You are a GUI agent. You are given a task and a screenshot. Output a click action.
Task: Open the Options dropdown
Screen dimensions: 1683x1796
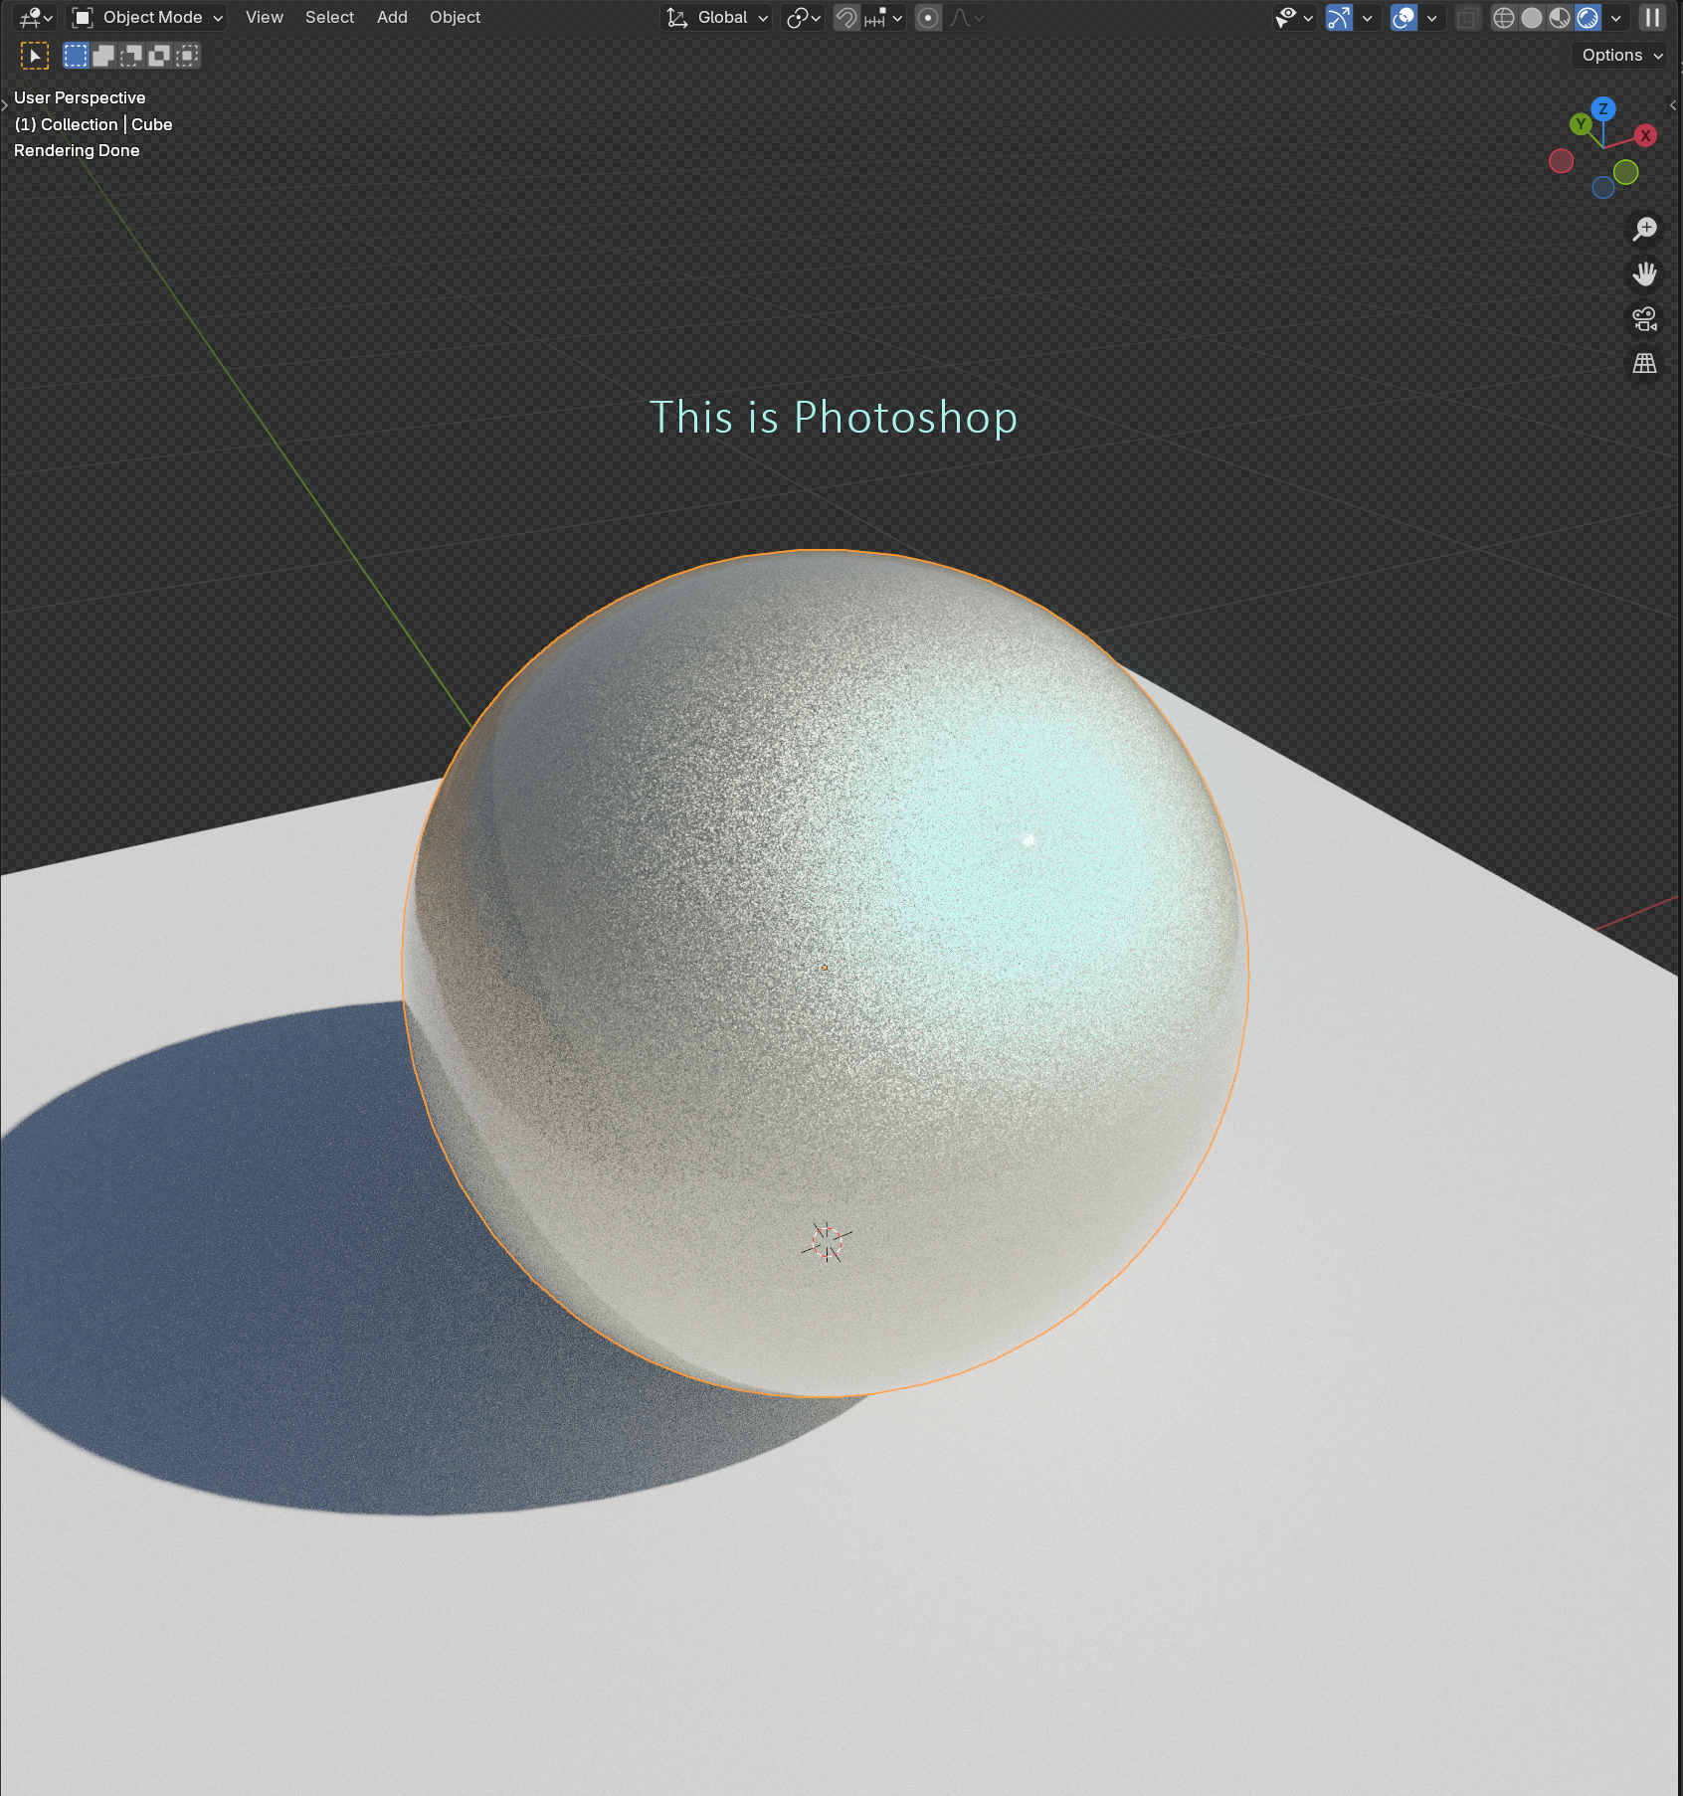pos(1621,56)
